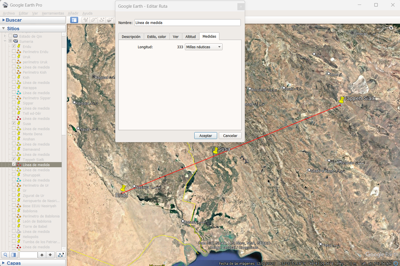
Task: Select Monte Dena in the Sitios tree
Action: tap(33, 134)
